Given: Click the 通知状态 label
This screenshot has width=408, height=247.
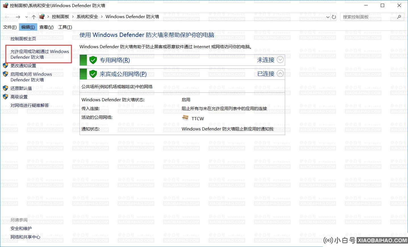Looking at the screenshot, I should tap(91, 129).
